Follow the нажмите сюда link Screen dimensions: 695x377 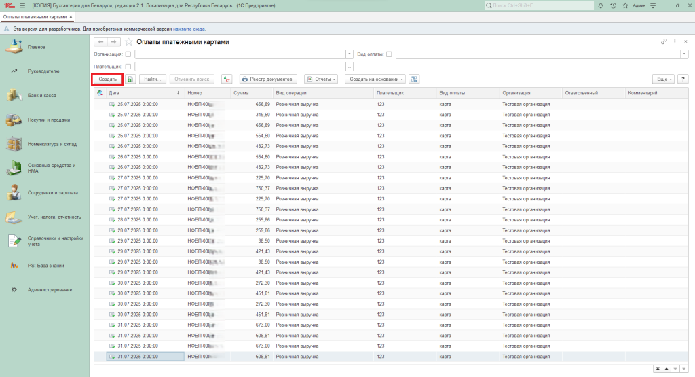[x=187, y=29]
